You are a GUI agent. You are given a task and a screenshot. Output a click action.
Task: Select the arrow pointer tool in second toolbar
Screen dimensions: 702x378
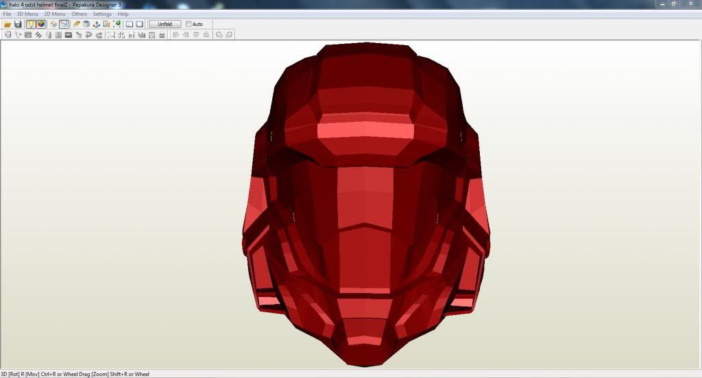18,35
